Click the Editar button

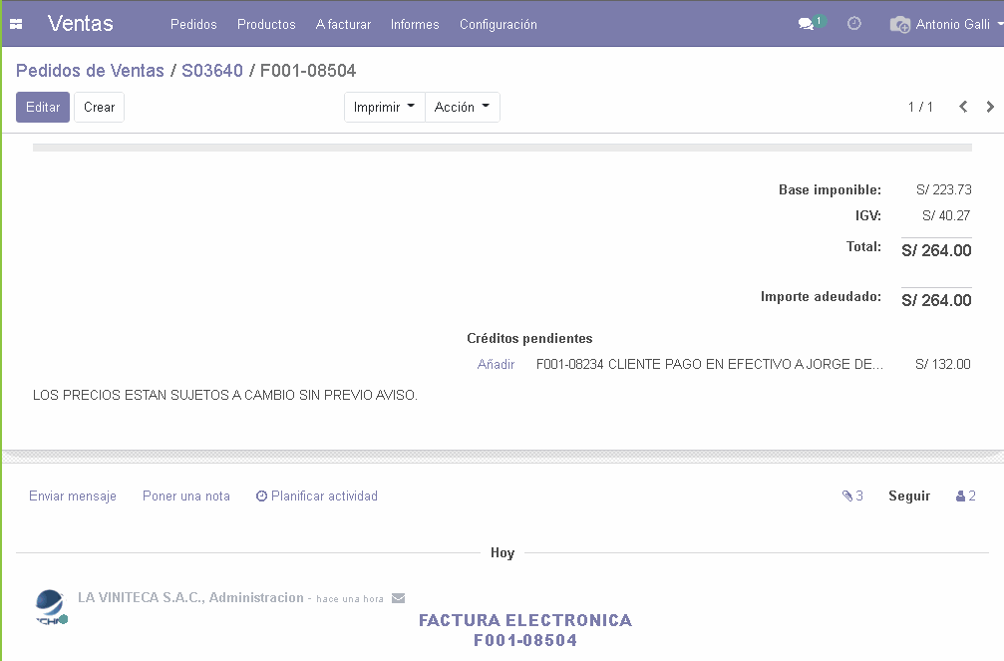tap(42, 107)
